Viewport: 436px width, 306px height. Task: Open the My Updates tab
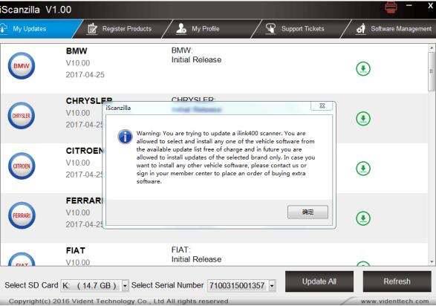click(36, 29)
